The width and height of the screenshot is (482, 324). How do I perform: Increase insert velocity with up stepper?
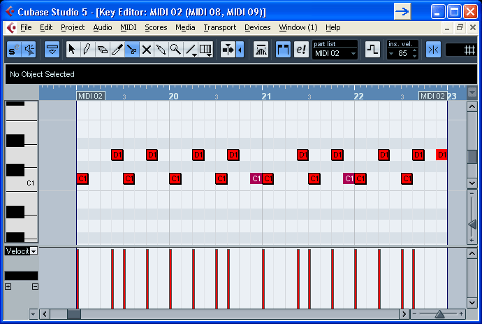[415, 50]
